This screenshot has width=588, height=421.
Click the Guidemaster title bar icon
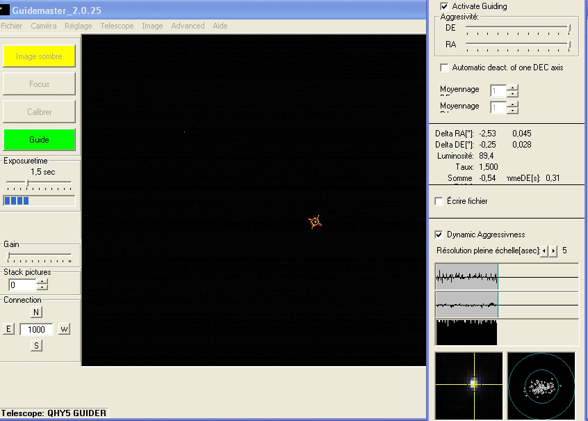coord(4,10)
